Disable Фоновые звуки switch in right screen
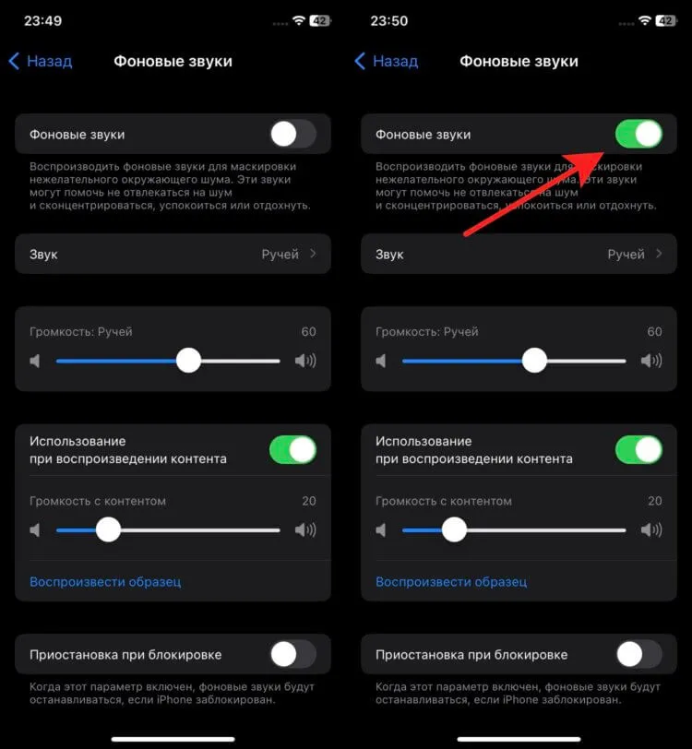The width and height of the screenshot is (692, 749). (639, 135)
